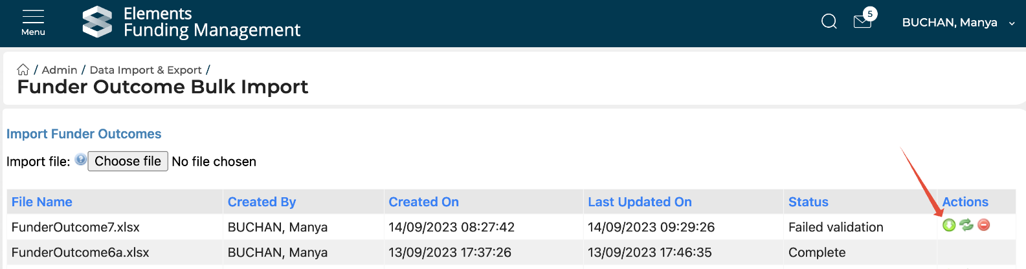Click the Choose file button

pyautogui.click(x=128, y=161)
